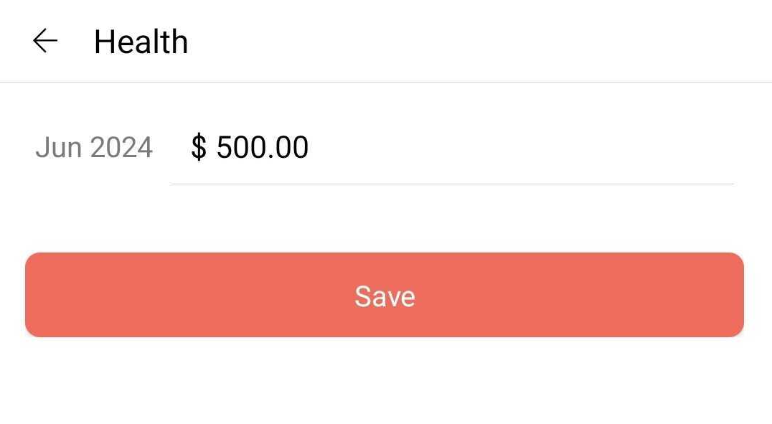
Task: Click the Health page title
Action: tap(141, 42)
